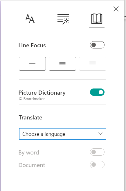126x191 pixels.
Task: Open the Grammar Options wand icon
Action: click(63, 19)
